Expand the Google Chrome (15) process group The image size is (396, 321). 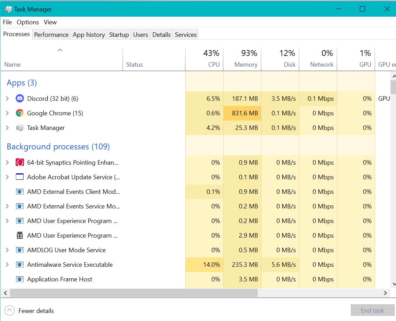[7, 113]
